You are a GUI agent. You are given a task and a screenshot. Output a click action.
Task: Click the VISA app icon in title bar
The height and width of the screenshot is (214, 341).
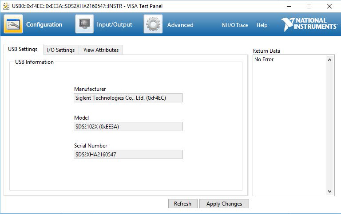point(6,6)
